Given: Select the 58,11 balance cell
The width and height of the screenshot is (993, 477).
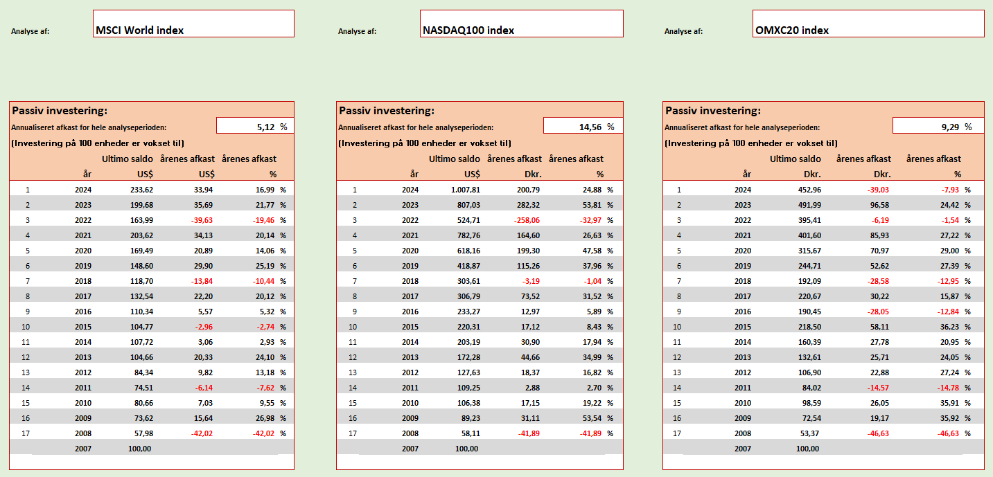Looking at the screenshot, I should coord(469,433).
